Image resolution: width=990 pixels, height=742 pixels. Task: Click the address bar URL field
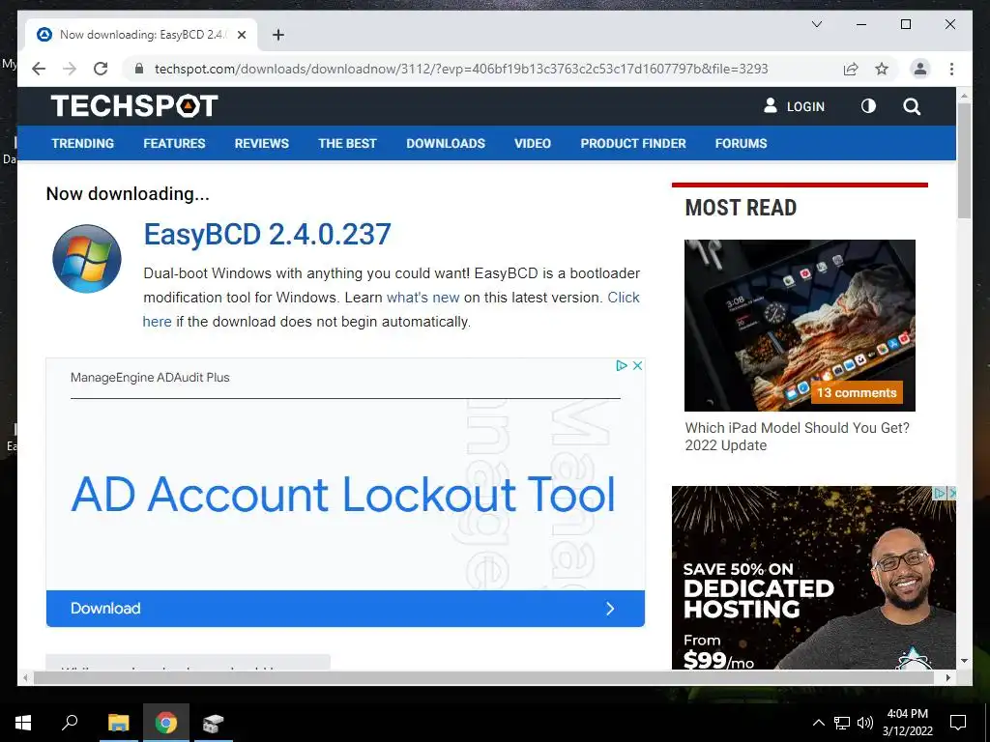click(x=461, y=69)
